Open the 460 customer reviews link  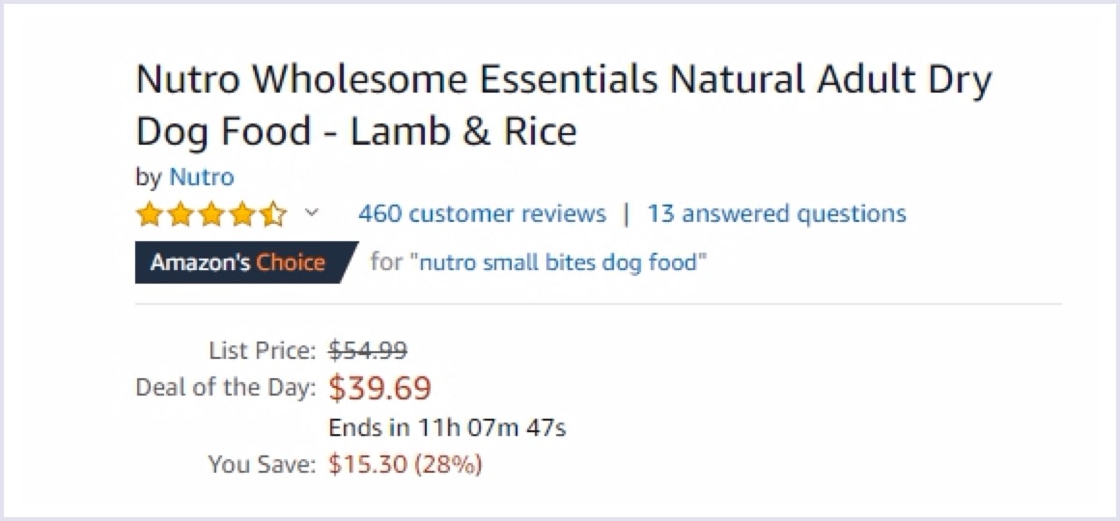[482, 213]
